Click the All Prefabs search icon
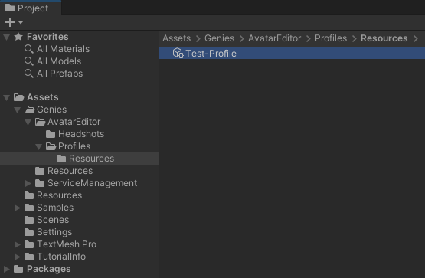The width and height of the screenshot is (425, 278). [29, 74]
